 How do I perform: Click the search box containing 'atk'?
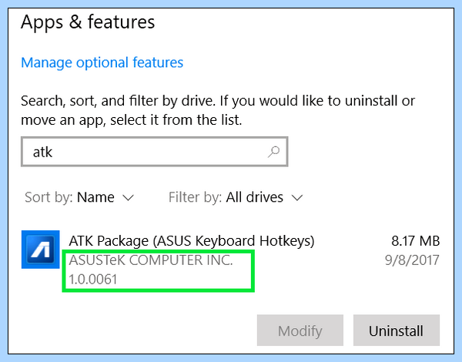155,152
